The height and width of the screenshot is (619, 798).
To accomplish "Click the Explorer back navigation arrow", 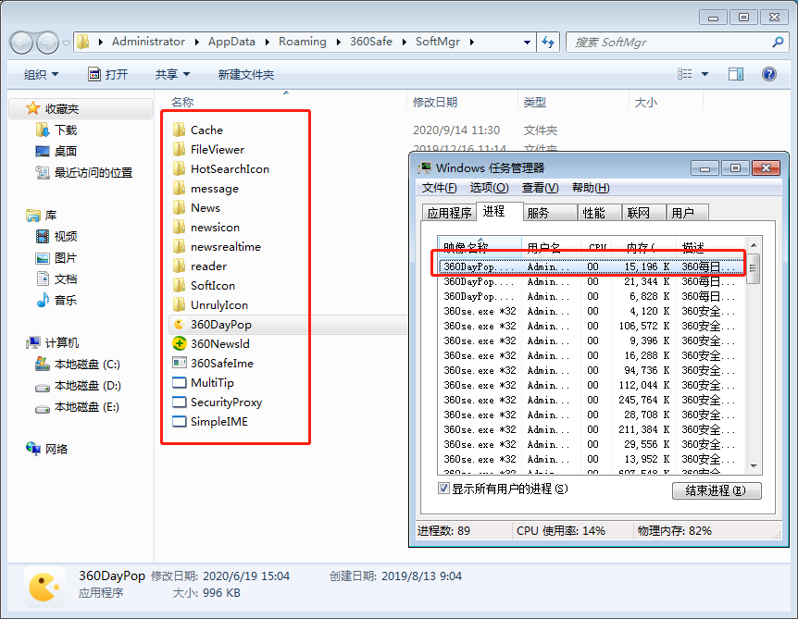I will click(x=22, y=43).
